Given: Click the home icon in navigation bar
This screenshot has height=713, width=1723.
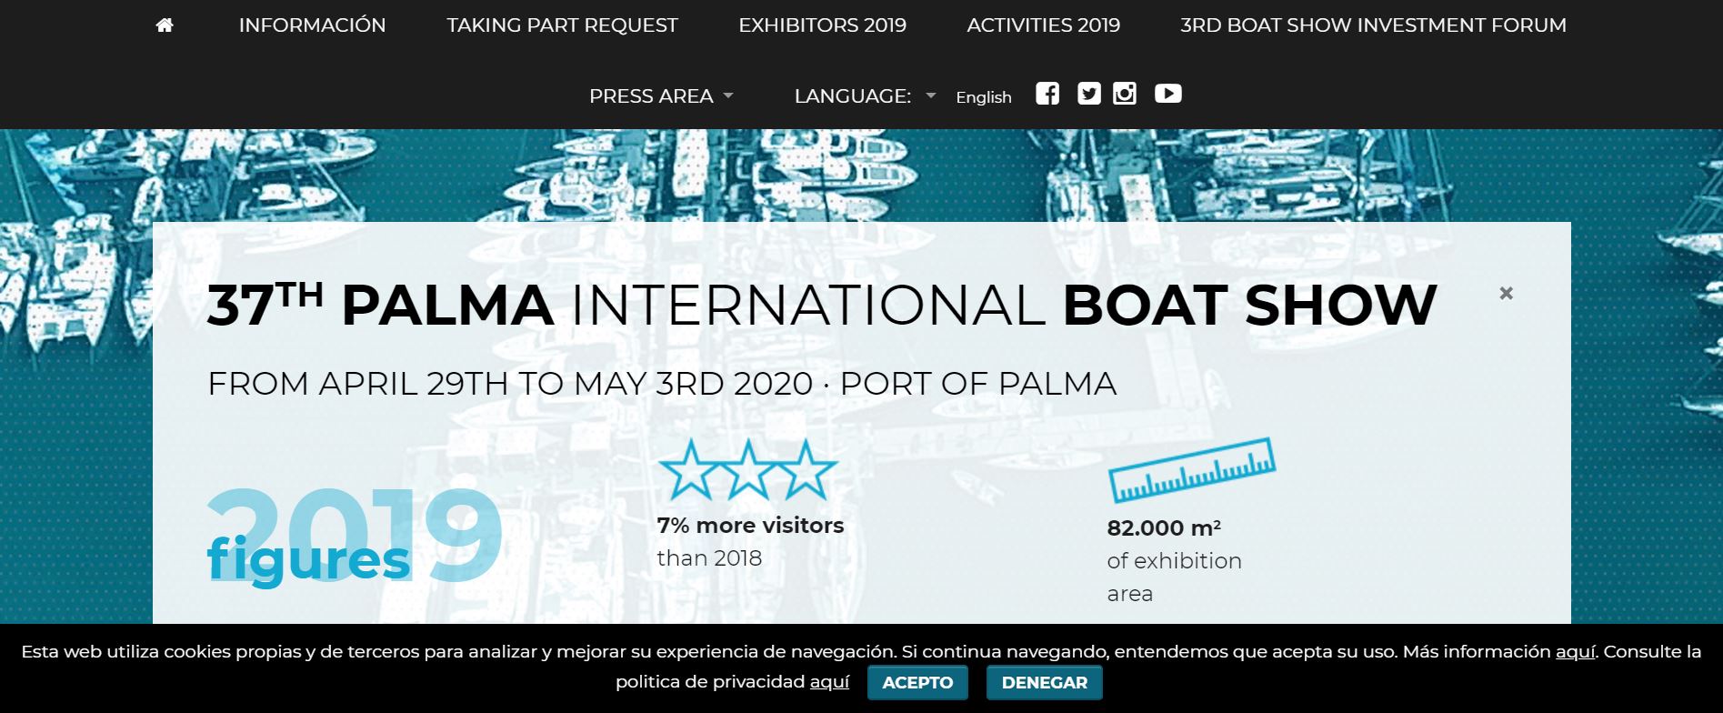Looking at the screenshot, I should pos(165,25).
